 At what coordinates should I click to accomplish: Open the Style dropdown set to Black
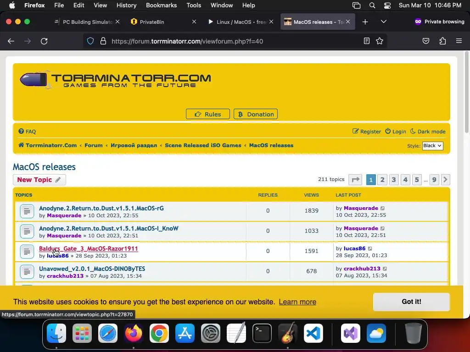tap(432, 146)
